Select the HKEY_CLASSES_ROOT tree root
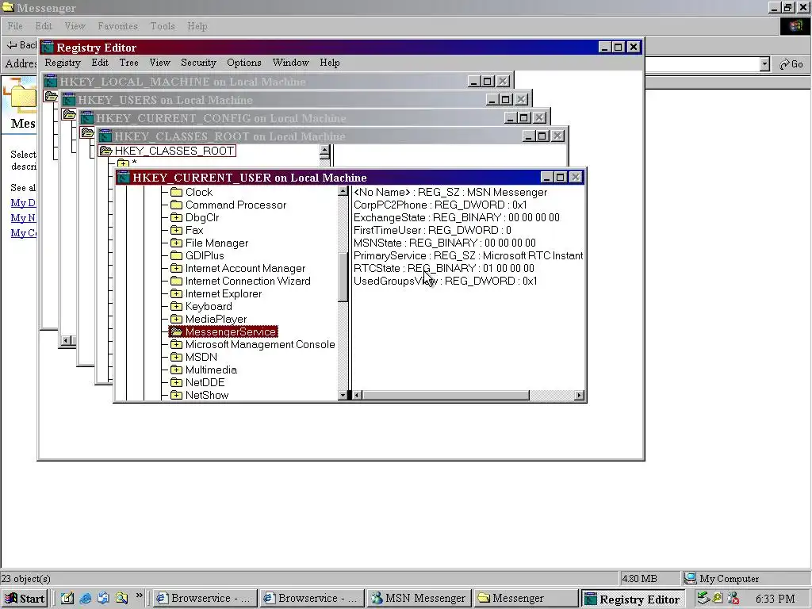 tap(167, 151)
